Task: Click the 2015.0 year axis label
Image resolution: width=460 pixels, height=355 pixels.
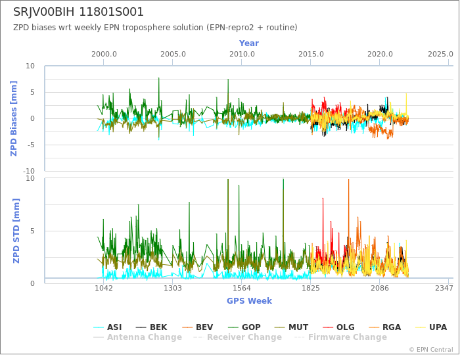Action: 311,55
